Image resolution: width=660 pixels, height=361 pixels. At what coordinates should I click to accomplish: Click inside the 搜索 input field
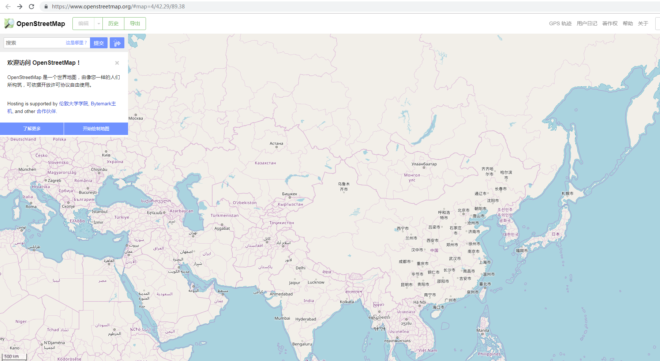pyautogui.click(x=33, y=42)
